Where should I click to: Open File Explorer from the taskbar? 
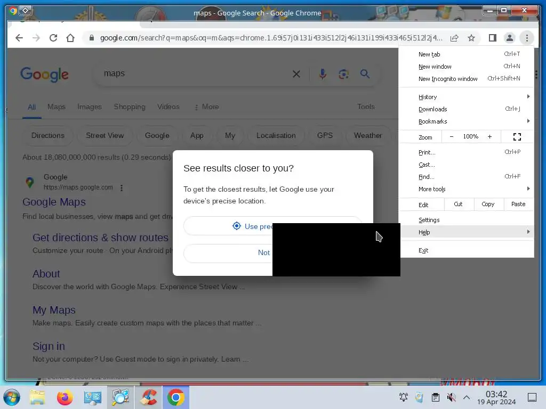(37, 397)
